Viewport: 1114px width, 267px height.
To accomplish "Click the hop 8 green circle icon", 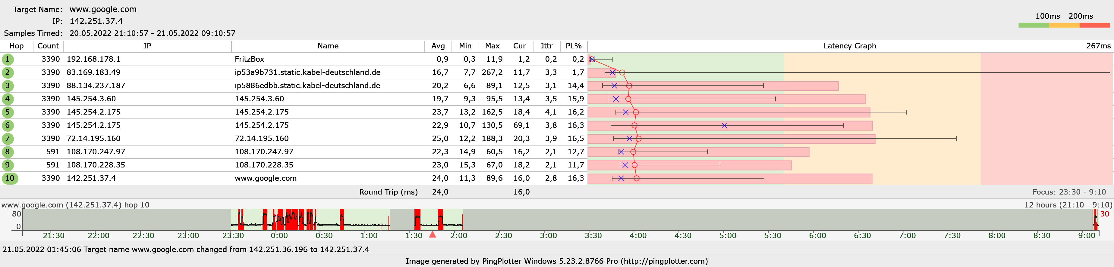I will pyautogui.click(x=7, y=152).
